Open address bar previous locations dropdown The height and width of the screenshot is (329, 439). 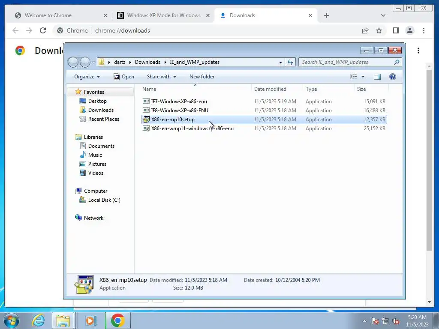(280, 62)
